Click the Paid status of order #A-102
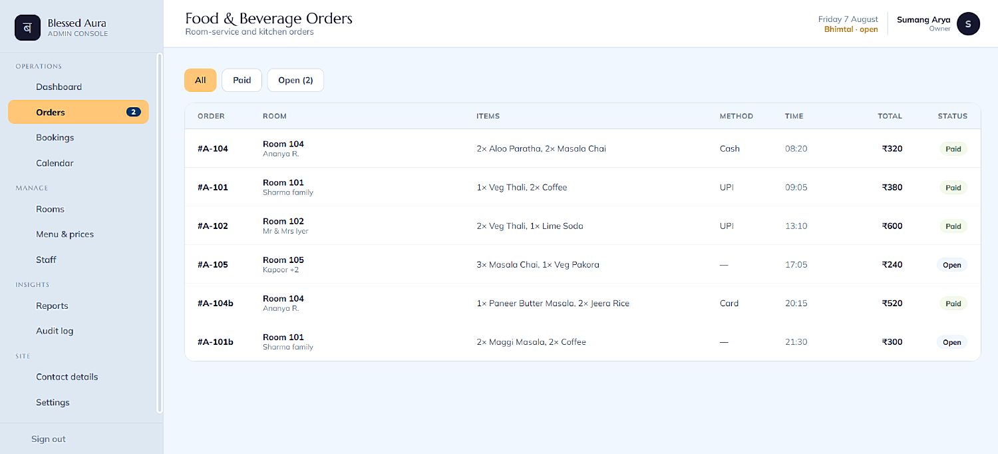Viewport: 998px width, 454px height. pos(953,226)
